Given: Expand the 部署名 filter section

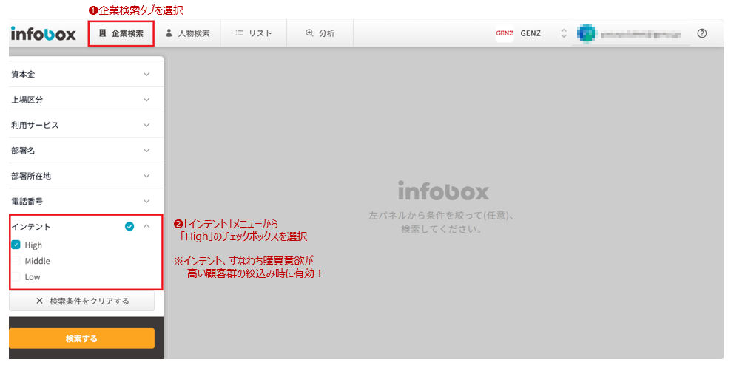Looking at the screenshot, I should 87,151.
